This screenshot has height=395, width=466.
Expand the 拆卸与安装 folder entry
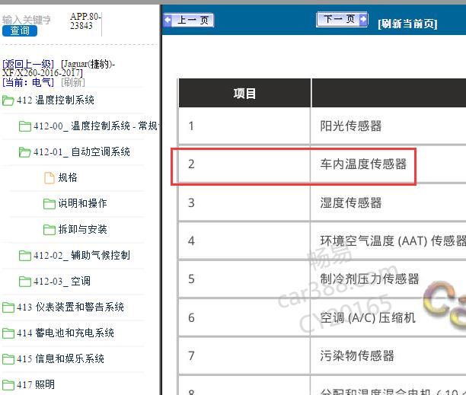[82, 229]
